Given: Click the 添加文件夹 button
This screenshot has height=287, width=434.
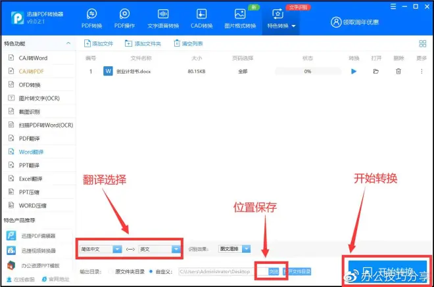Looking at the screenshot, I should [x=143, y=43].
